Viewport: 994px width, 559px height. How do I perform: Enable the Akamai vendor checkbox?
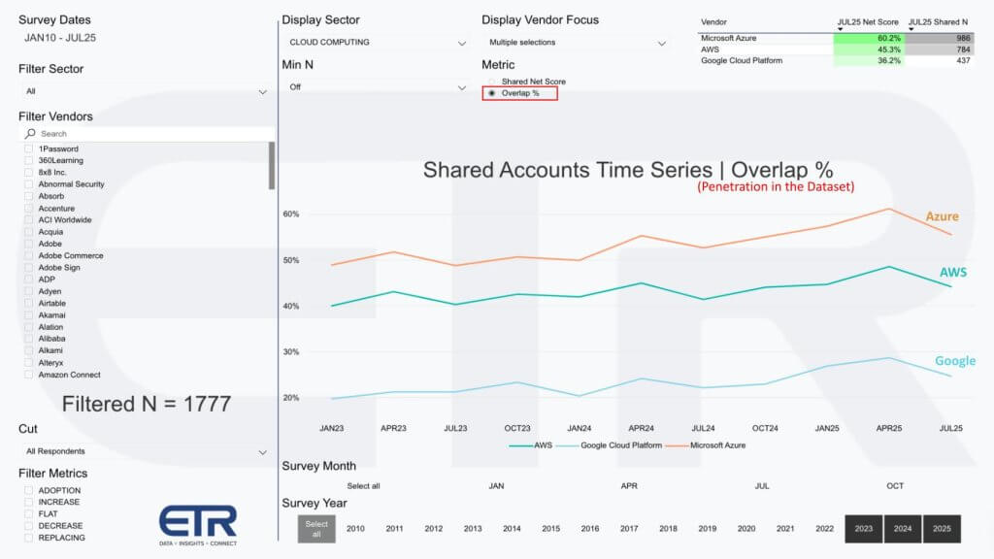[28, 315]
